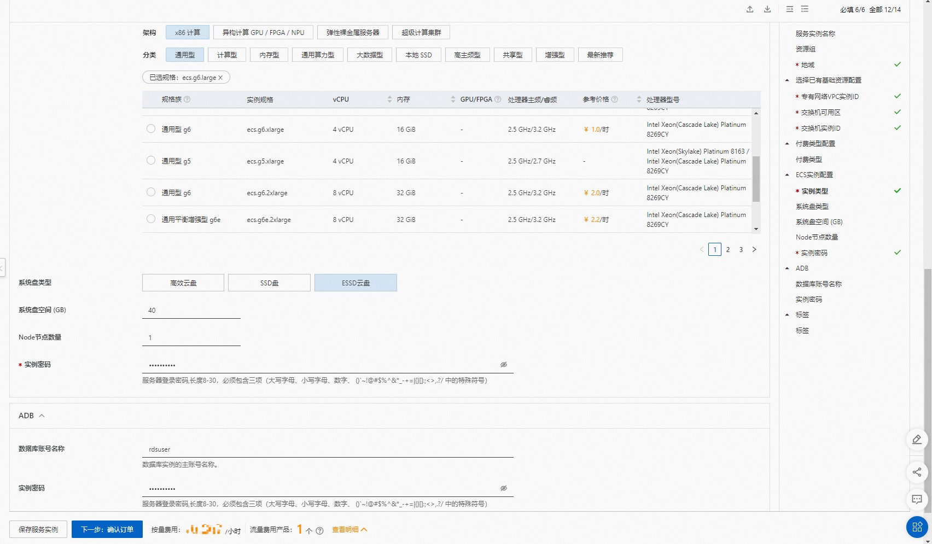Choose ESSD云盘 system disk type

(x=356, y=283)
